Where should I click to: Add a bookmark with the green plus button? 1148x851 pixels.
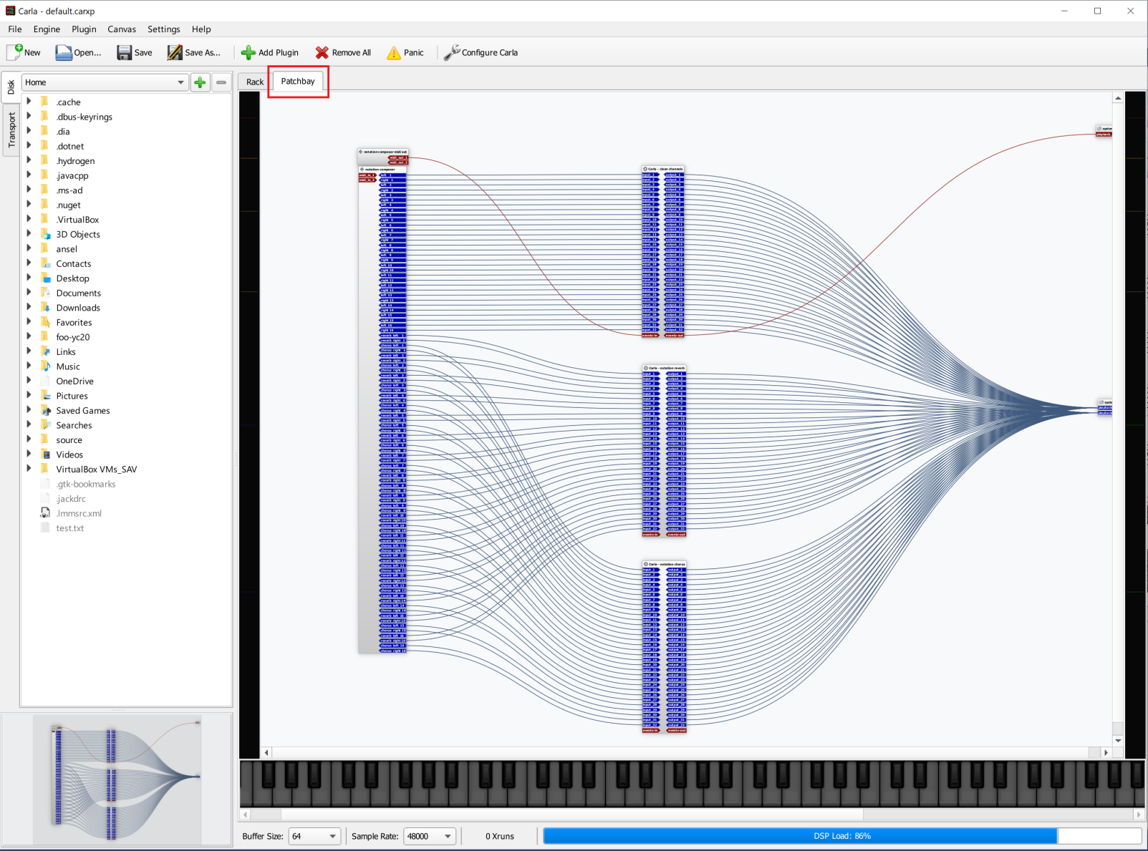click(200, 82)
